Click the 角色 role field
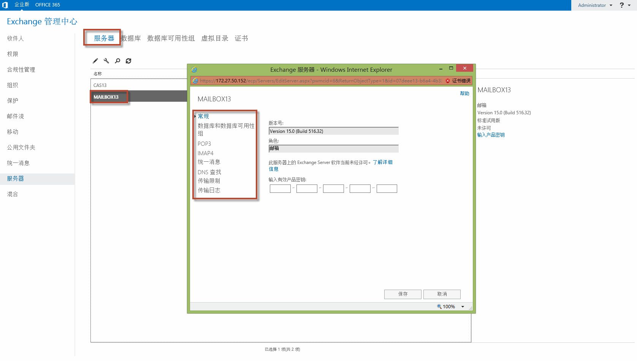Image resolution: width=637 pixels, height=361 pixels. (334, 148)
